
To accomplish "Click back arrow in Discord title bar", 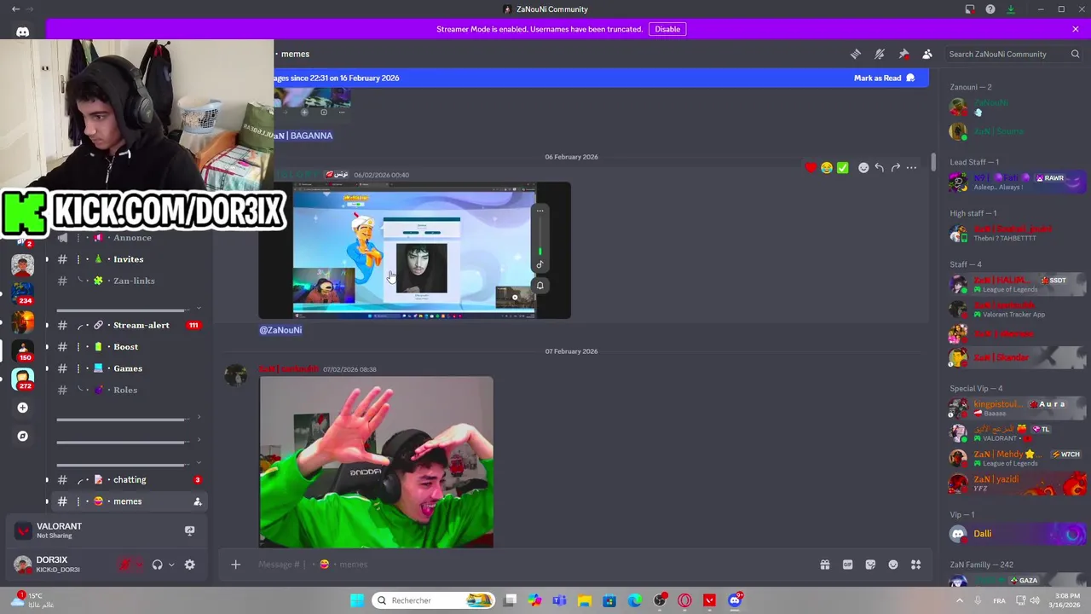I will pyautogui.click(x=15, y=9).
